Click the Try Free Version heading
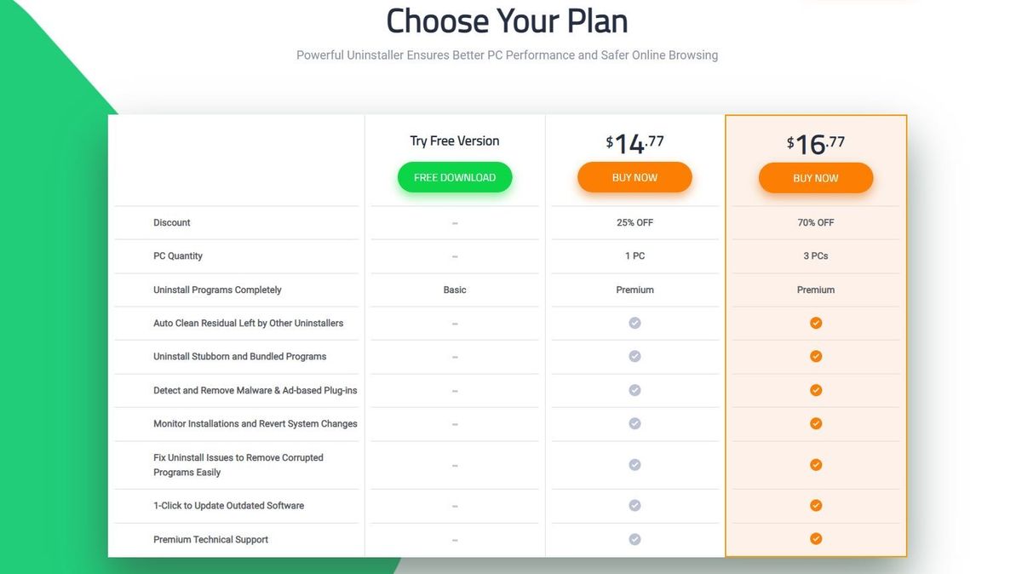 pyautogui.click(x=455, y=141)
